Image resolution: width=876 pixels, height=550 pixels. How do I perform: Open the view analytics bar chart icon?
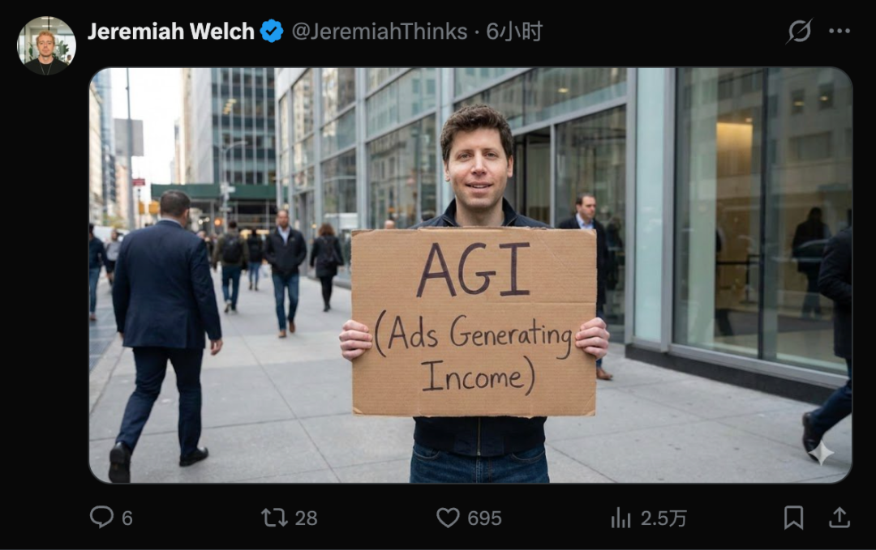point(620,518)
